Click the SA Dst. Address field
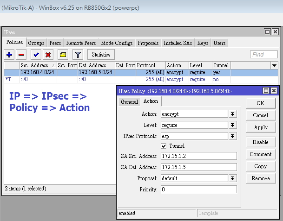Image resolution: width=283 pixels, height=221 pixels. (199, 167)
